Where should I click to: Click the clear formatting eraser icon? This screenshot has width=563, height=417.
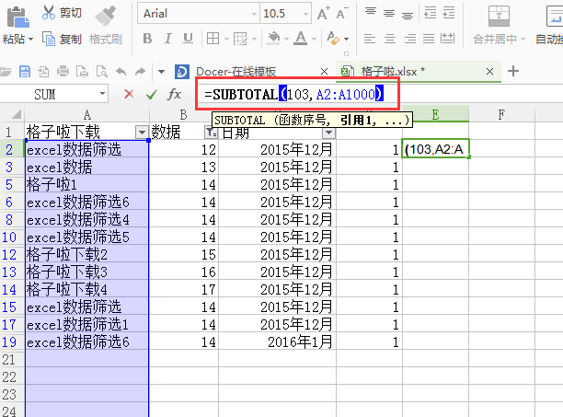[333, 38]
